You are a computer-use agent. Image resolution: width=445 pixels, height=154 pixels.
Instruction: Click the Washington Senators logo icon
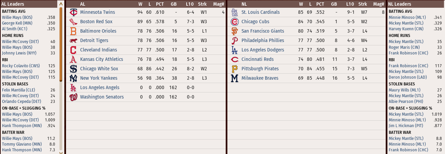(x=73, y=97)
